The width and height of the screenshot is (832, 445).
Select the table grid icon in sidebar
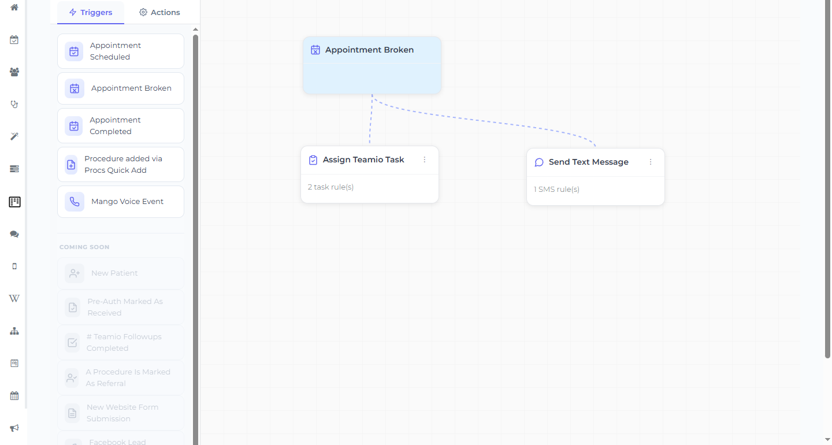[14, 202]
